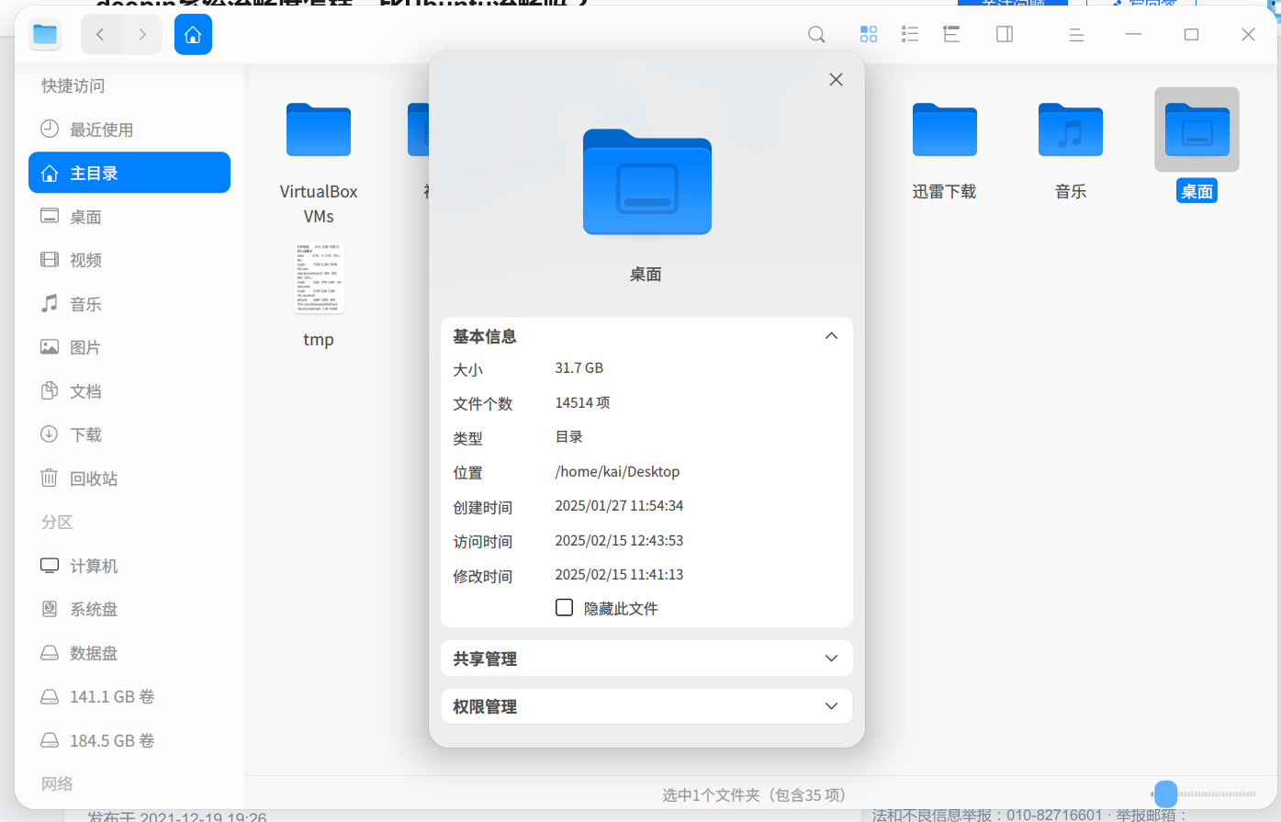The image size is (1281, 822).
Task: Select the tmp file thumbnail
Action: coord(319,278)
